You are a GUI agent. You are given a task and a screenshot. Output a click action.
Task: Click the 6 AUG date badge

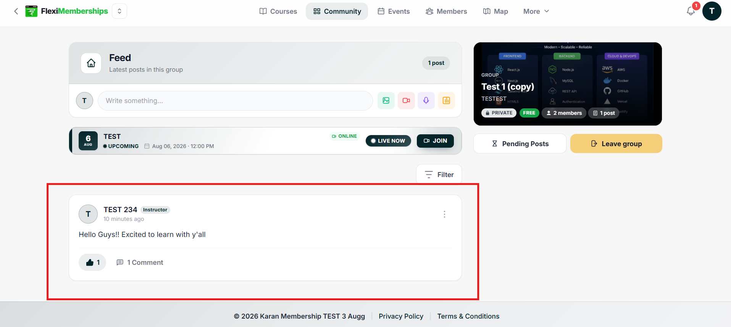click(88, 141)
